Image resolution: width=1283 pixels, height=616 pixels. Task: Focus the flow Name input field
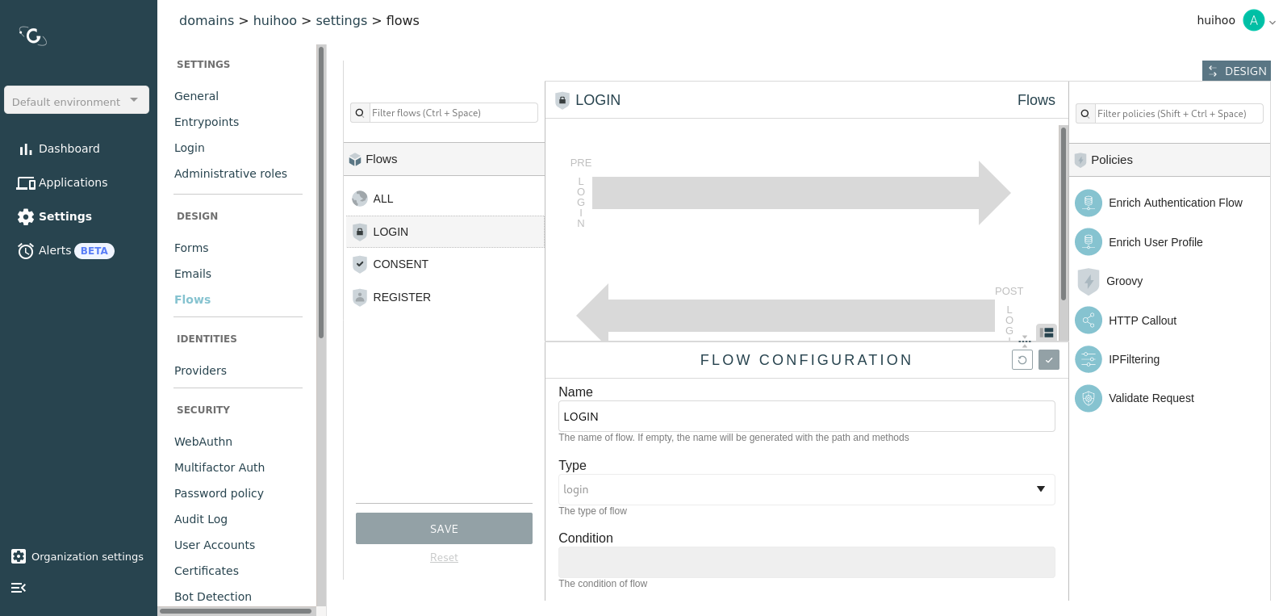(x=806, y=417)
